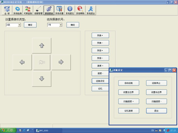Increase speed with 速度+ button
The image size is (178, 133).
(x=100, y=66)
